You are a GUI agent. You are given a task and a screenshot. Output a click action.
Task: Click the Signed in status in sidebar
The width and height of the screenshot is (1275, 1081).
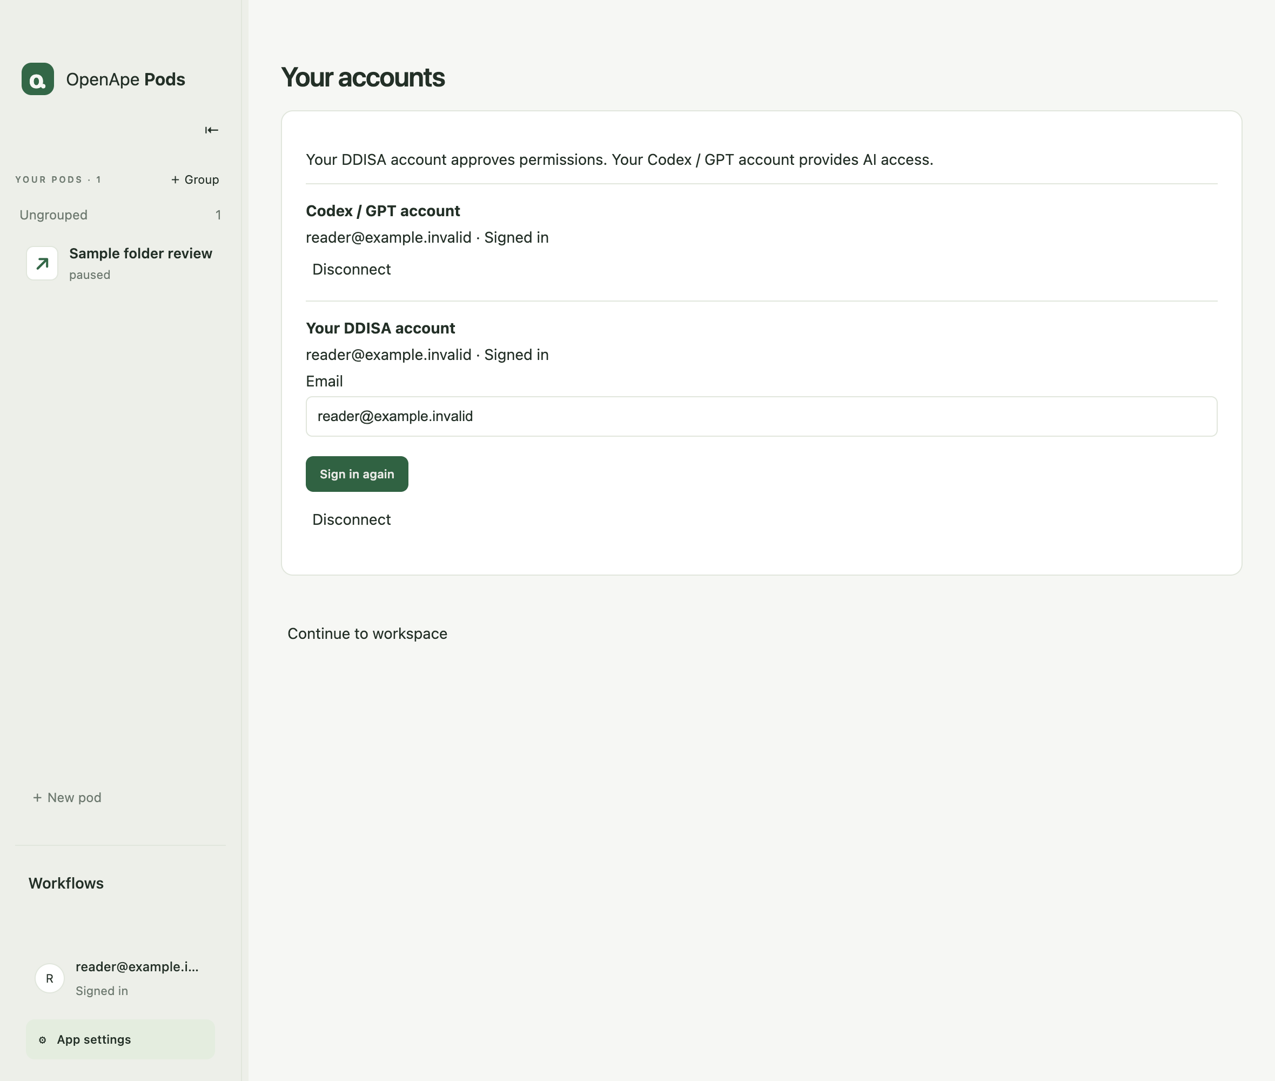pos(102,991)
